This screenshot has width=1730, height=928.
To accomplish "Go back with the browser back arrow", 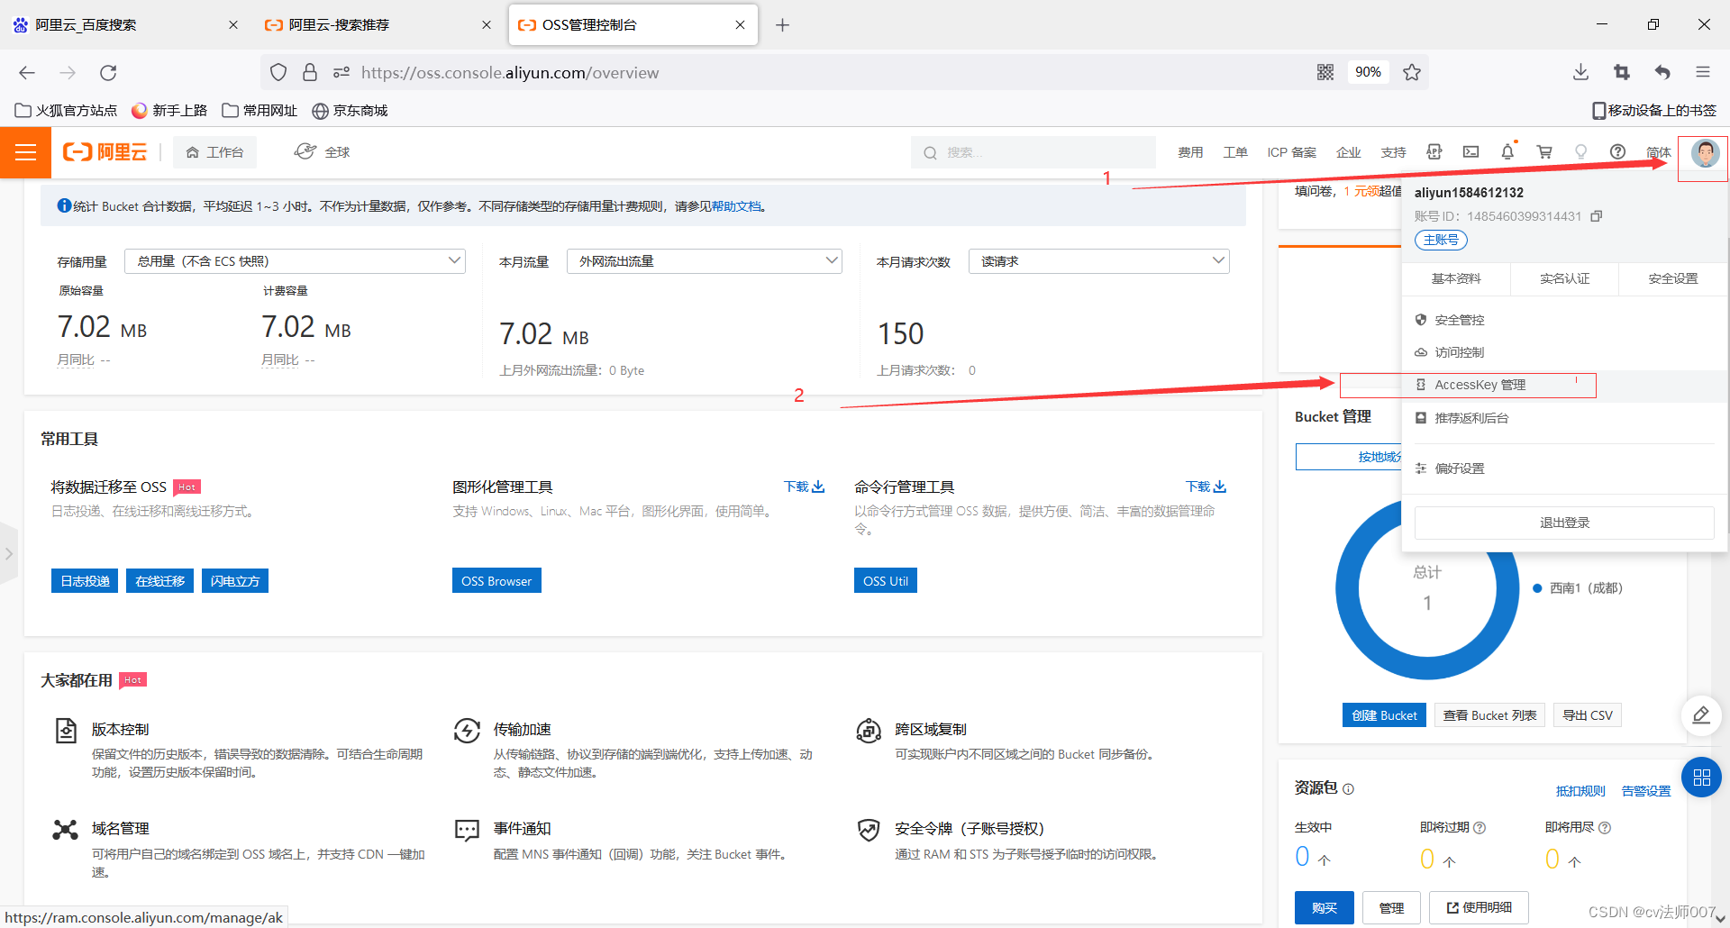I will point(27,73).
